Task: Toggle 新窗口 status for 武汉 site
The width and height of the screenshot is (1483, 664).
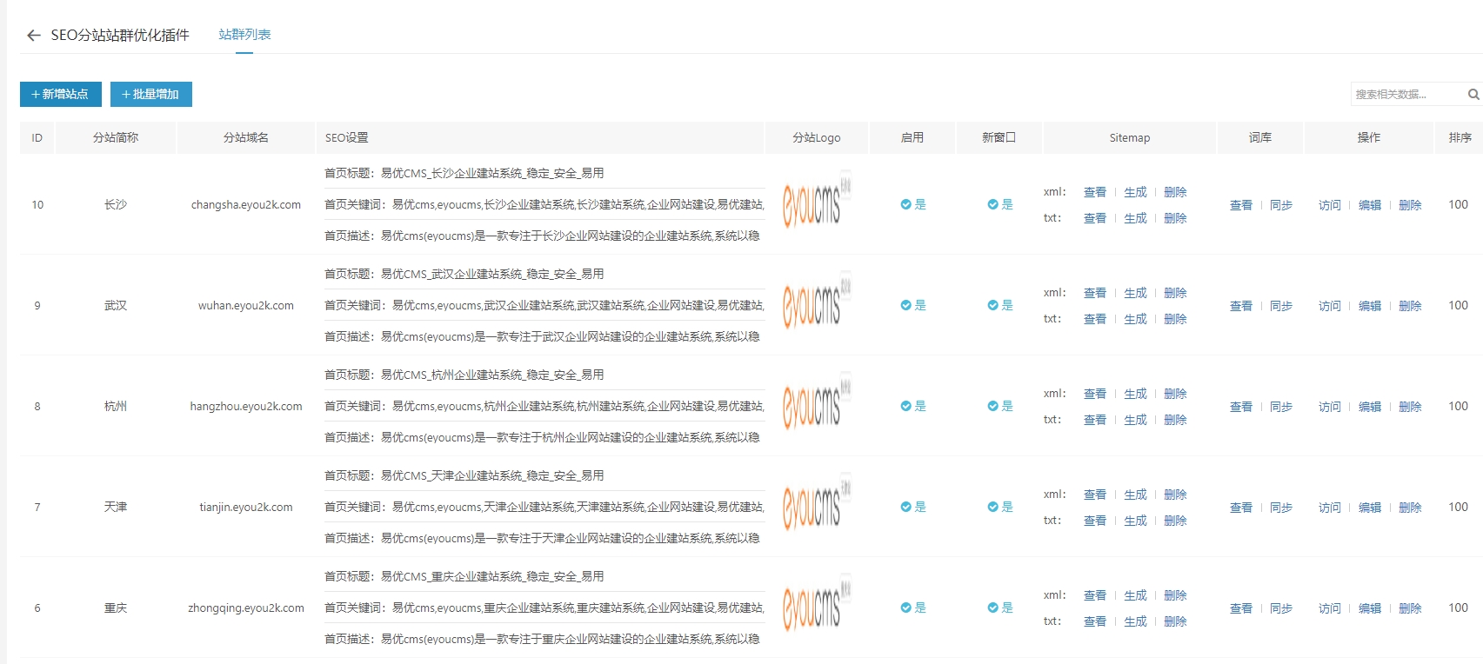Action: [999, 306]
